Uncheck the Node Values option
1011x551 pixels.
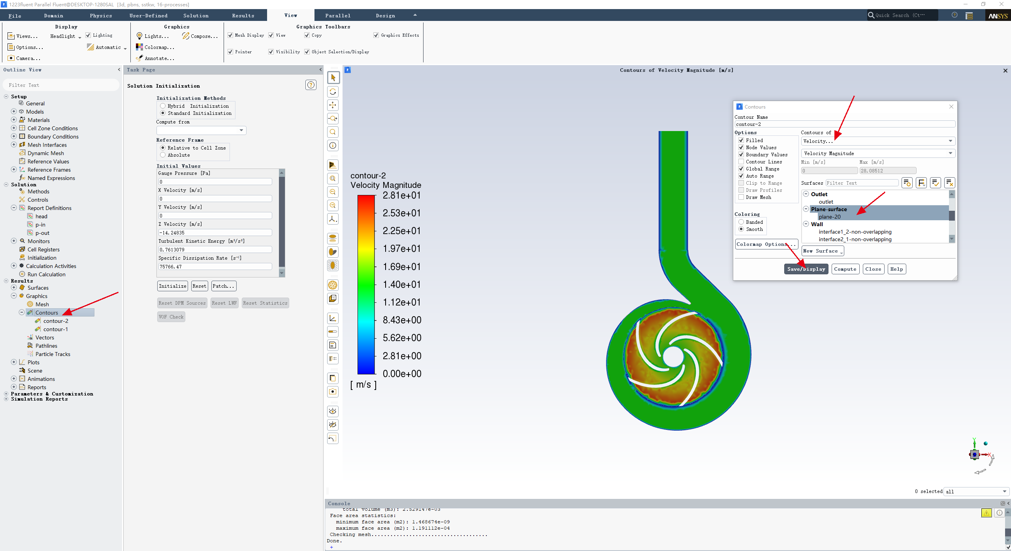[x=741, y=148]
